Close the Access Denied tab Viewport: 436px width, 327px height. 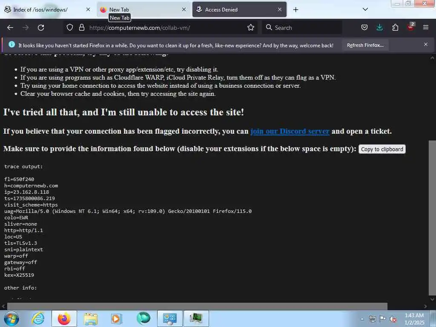pos(280,9)
